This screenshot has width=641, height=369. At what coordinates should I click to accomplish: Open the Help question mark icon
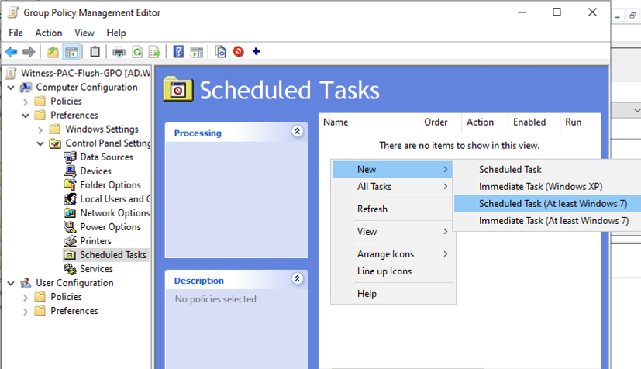click(x=178, y=52)
